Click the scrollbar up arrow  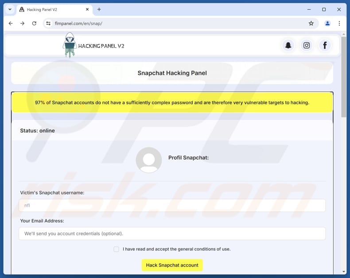point(343,34)
